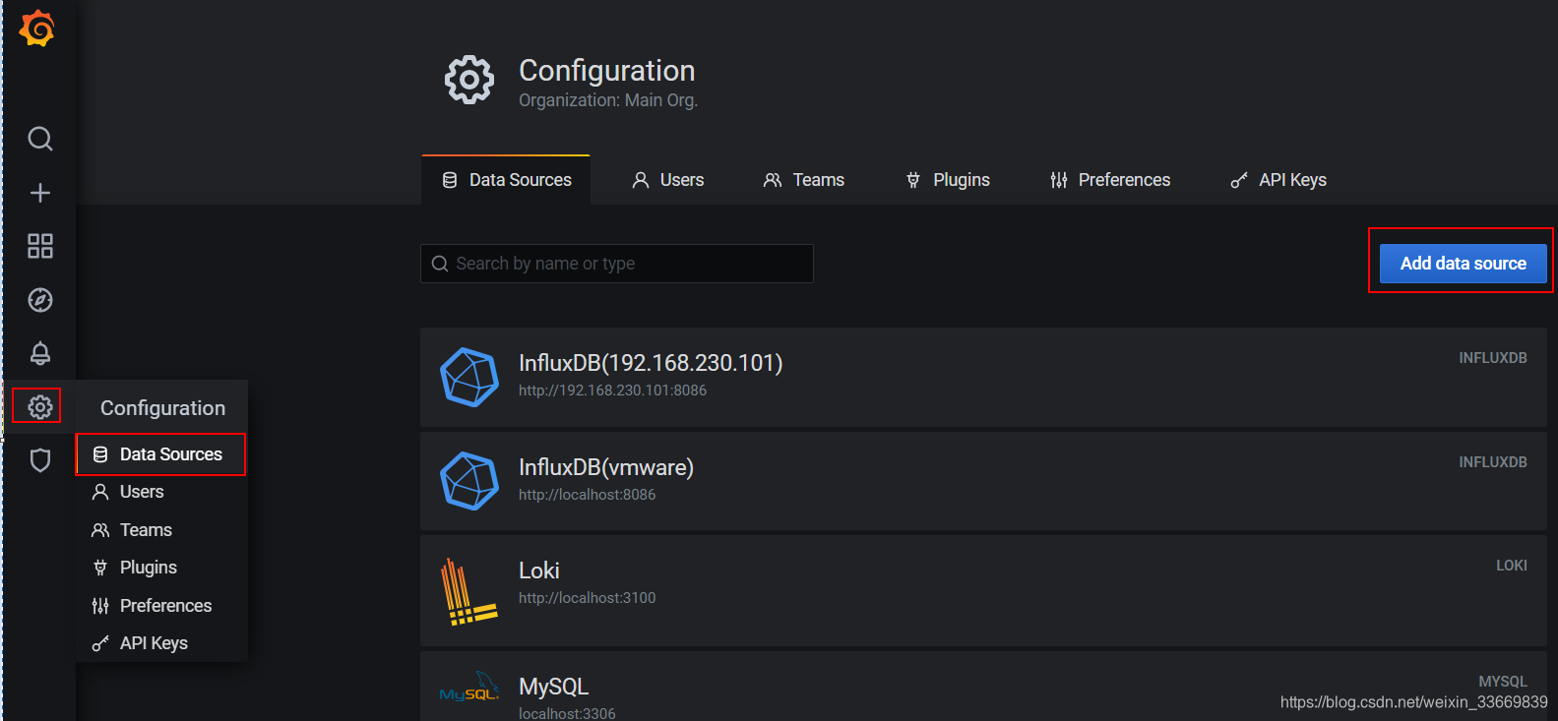1558x721 pixels.
Task: Select Plugins in the Configuration flyout menu
Action: [160, 568]
